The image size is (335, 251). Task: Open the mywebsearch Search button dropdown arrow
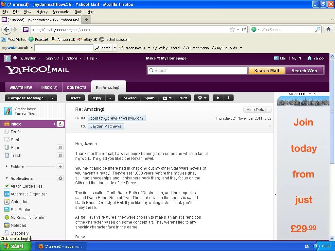pos(115,48)
